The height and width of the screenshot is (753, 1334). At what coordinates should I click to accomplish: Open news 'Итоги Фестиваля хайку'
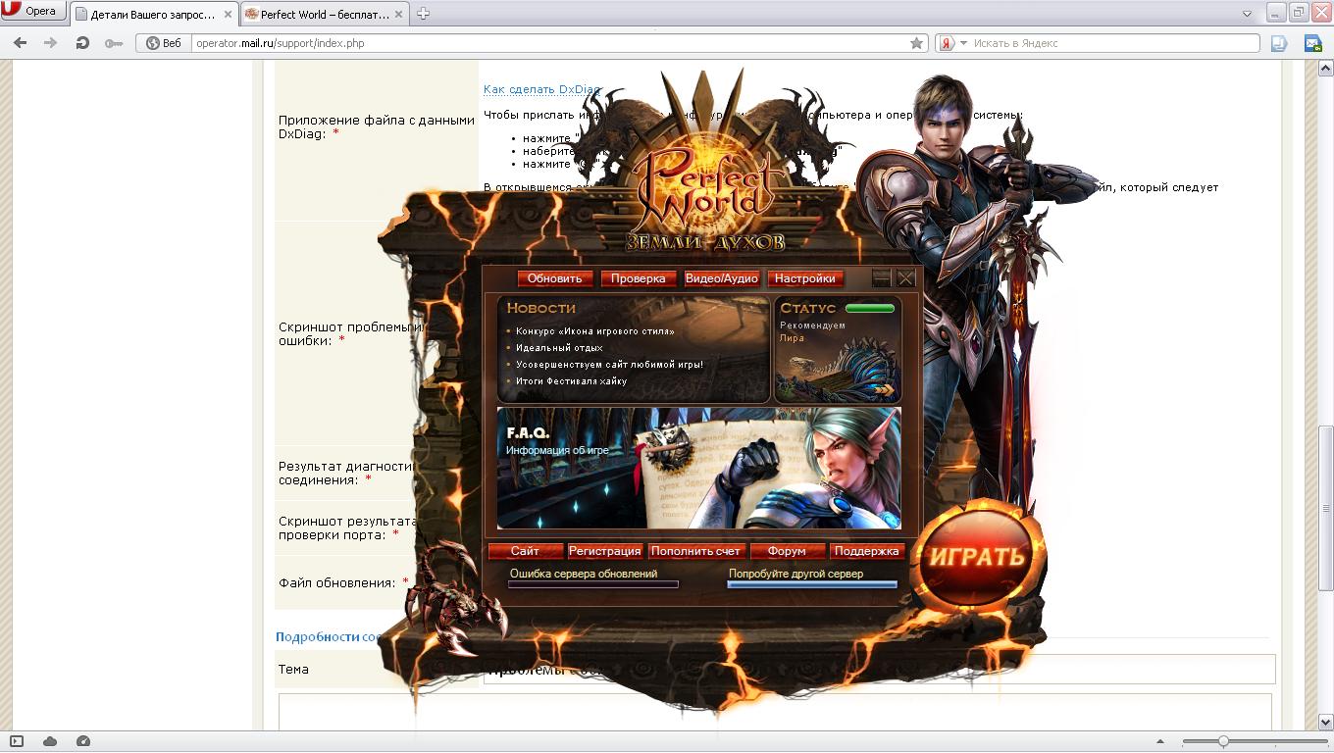point(571,381)
